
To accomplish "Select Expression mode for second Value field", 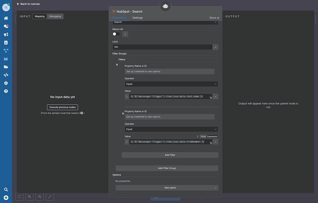I will 212,136.
